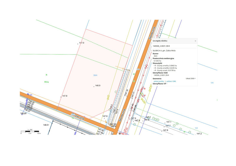Click elevation point 147.2
Screen dimensions: 236x166
199,134
